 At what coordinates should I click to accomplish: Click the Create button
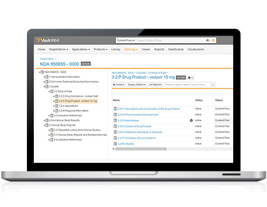click(x=119, y=85)
